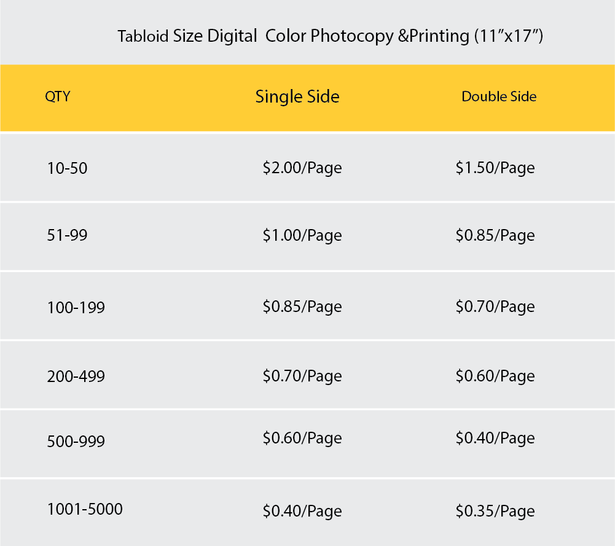Click double side price for 100-199 quantity
Viewport: 615px width, 546px height.
[495, 306]
